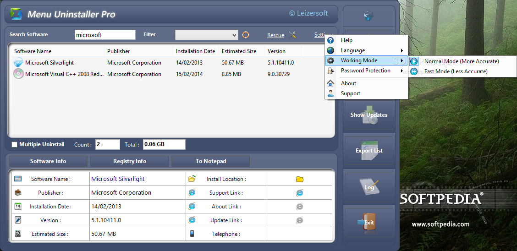
Task: Open the Log button
Action: (x=369, y=187)
